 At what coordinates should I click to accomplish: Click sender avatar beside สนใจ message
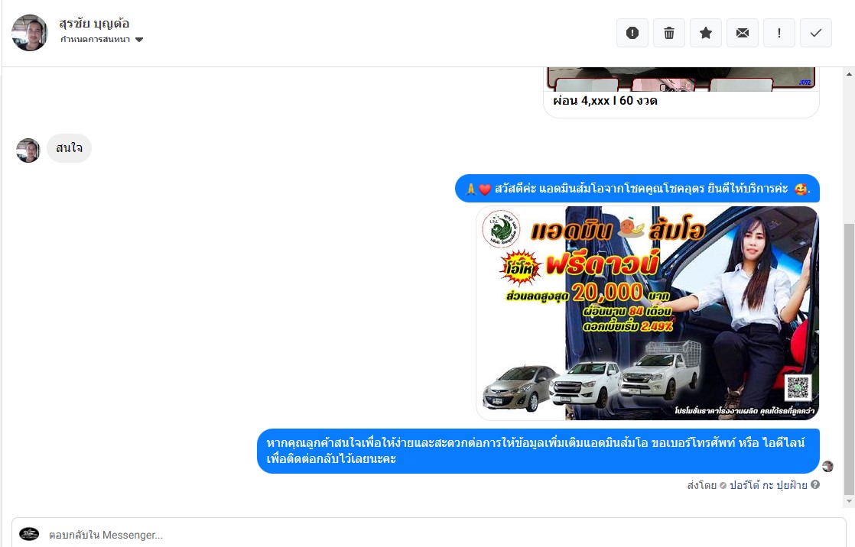pyautogui.click(x=28, y=151)
